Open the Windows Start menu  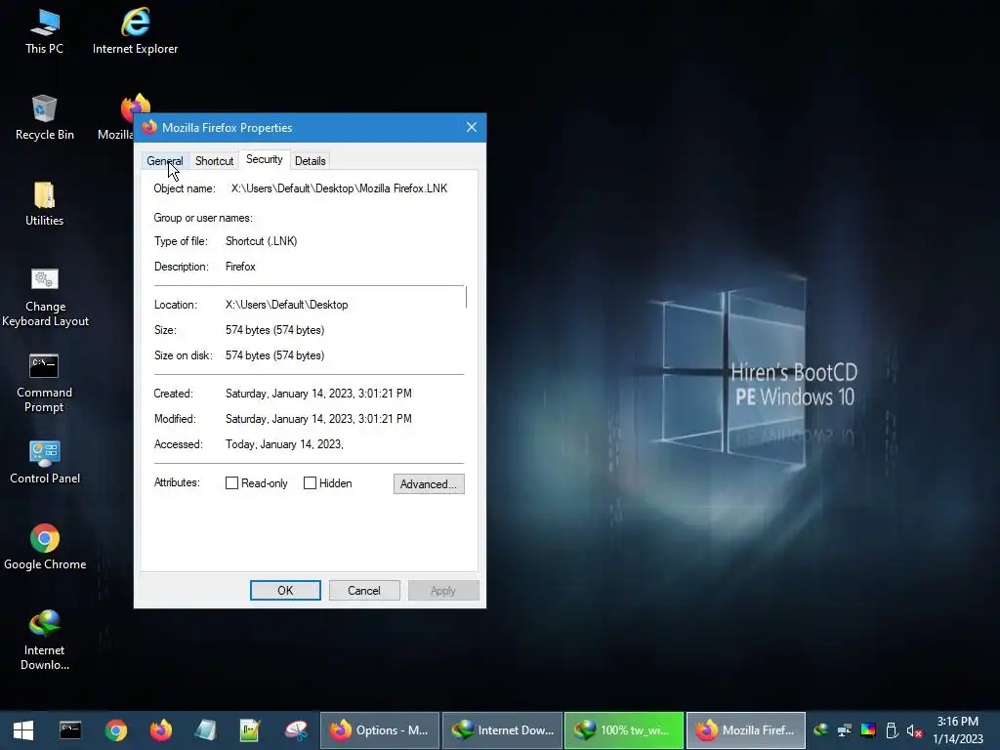(x=23, y=730)
